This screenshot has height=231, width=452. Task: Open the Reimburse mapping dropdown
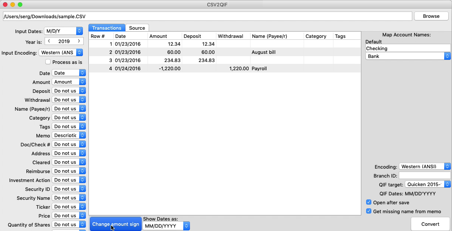point(69,171)
